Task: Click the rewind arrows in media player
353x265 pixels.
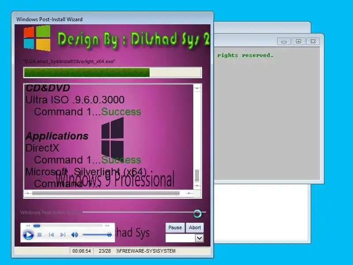Action: (28, 226)
